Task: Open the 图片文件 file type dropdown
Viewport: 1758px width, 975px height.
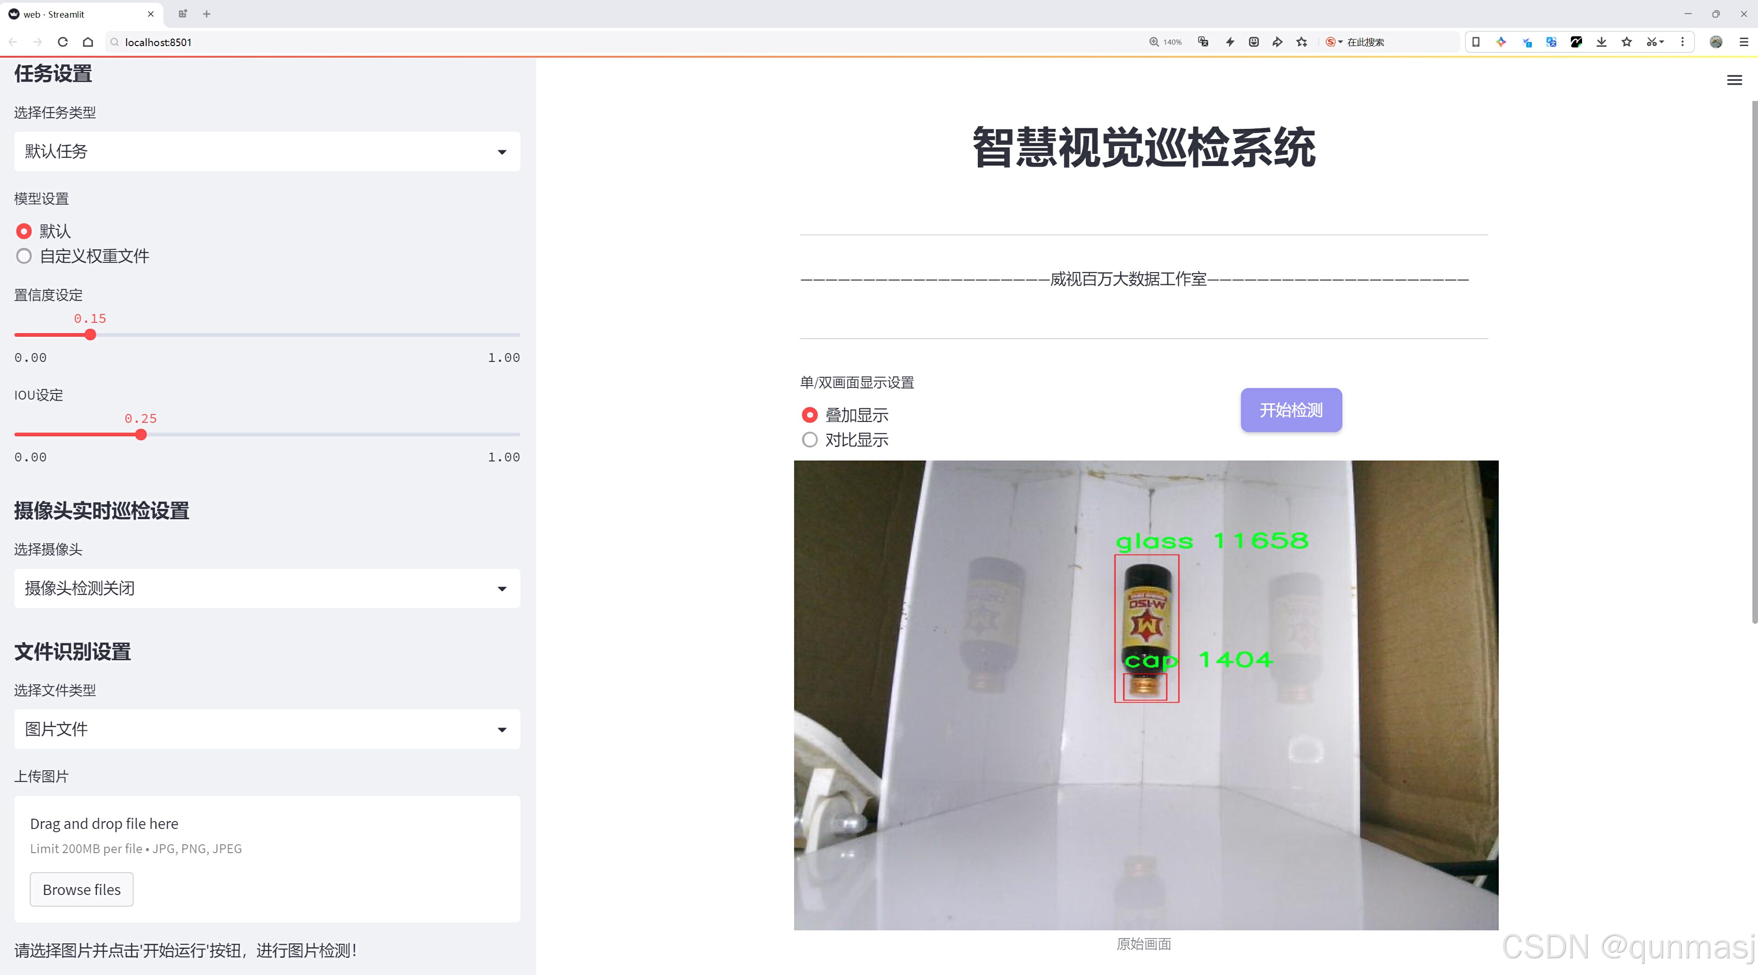Action: coord(267,729)
